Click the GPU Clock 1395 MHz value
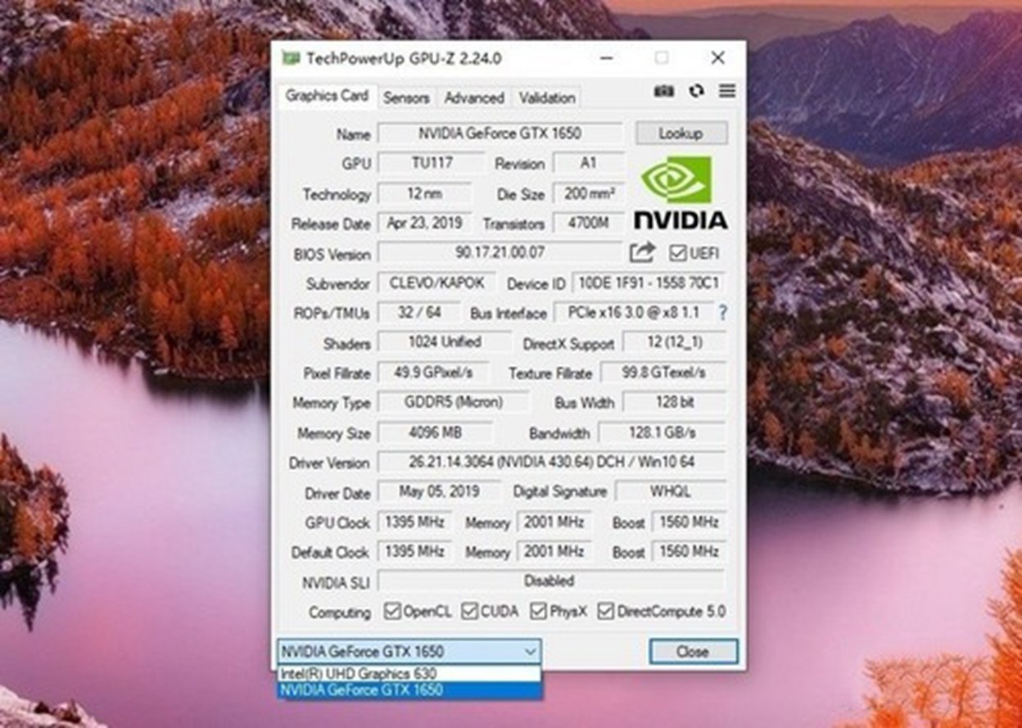This screenshot has height=728, width=1022. point(414,522)
